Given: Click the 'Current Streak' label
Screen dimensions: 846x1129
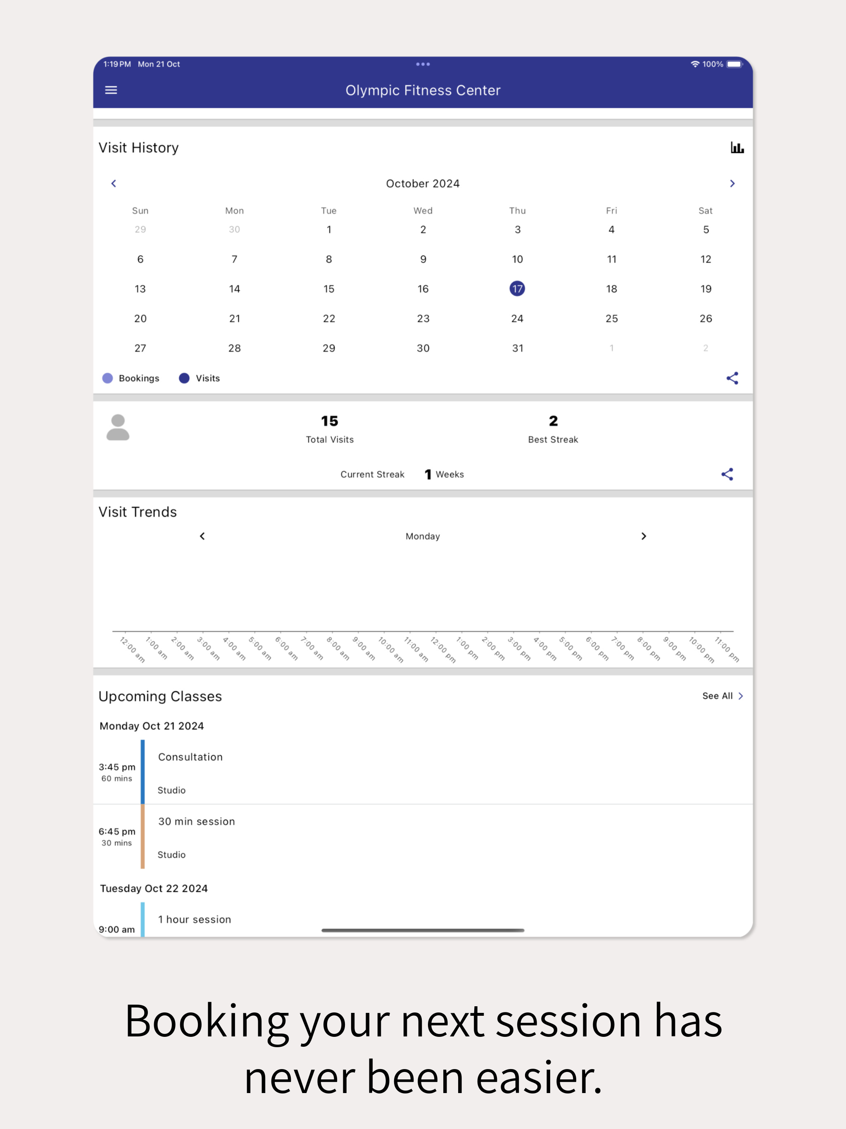Looking at the screenshot, I should click(373, 475).
